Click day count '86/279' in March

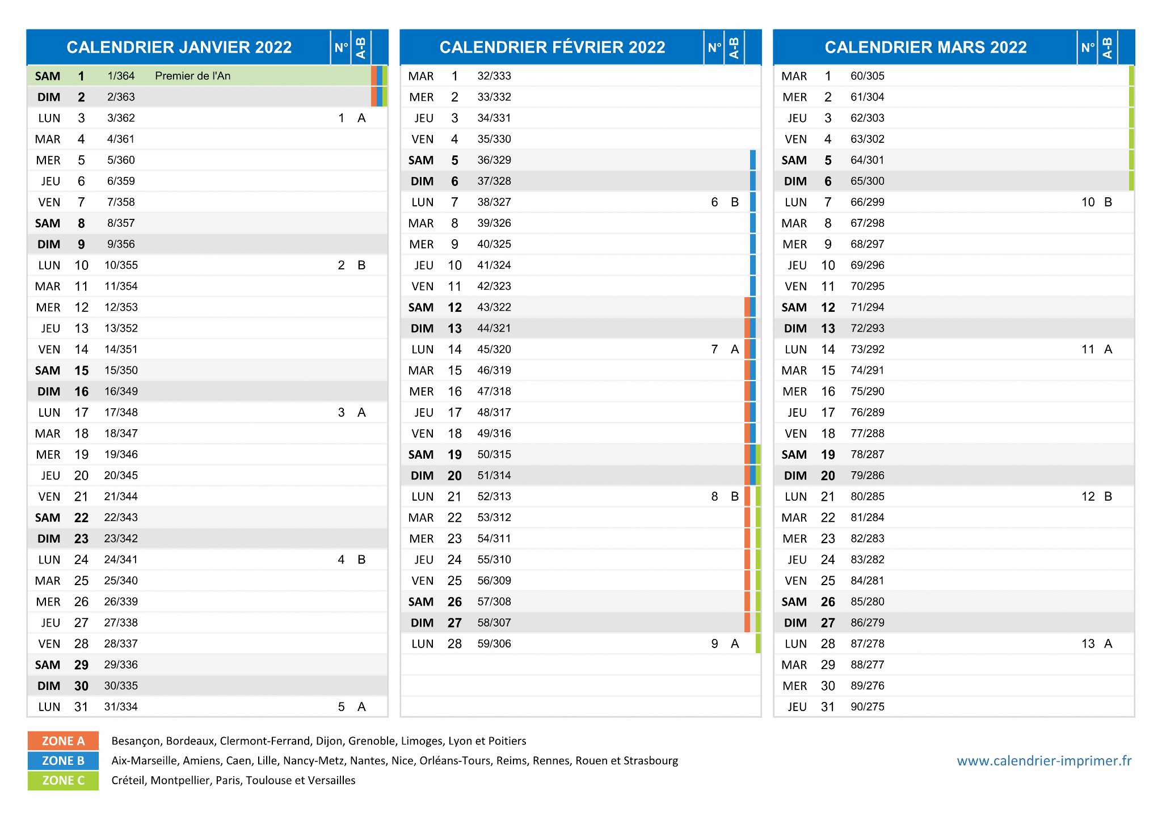(868, 623)
